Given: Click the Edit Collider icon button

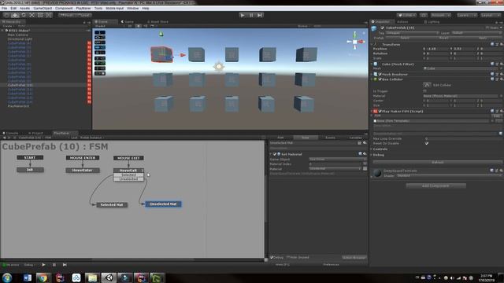Looking at the screenshot, I should tap(427, 85).
